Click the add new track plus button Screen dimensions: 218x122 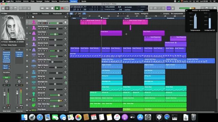click(x=29, y=17)
